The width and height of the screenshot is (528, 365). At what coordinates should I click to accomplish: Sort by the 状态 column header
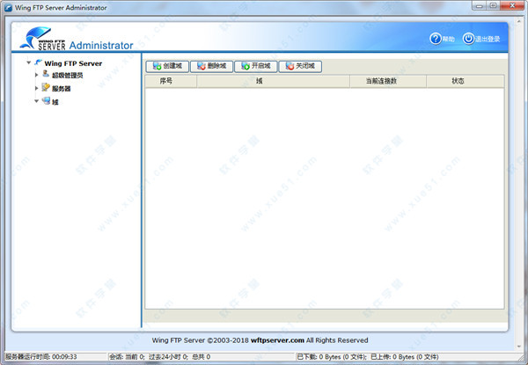point(465,81)
